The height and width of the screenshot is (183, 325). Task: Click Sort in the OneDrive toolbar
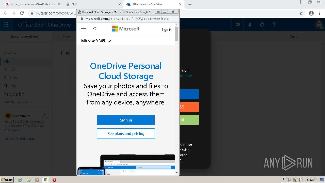(x=293, y=37)
